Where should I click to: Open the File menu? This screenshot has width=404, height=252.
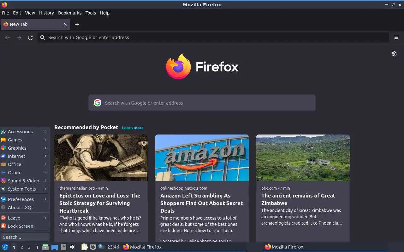[x=5, y=13]
